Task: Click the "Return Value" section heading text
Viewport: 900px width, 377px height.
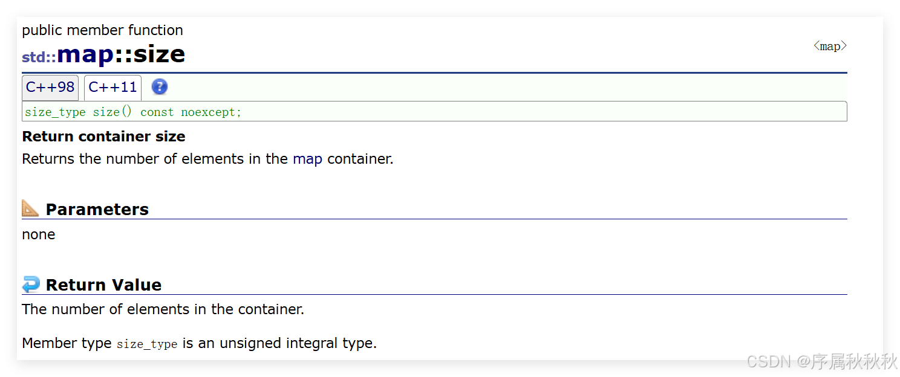Action: point(103,285)
